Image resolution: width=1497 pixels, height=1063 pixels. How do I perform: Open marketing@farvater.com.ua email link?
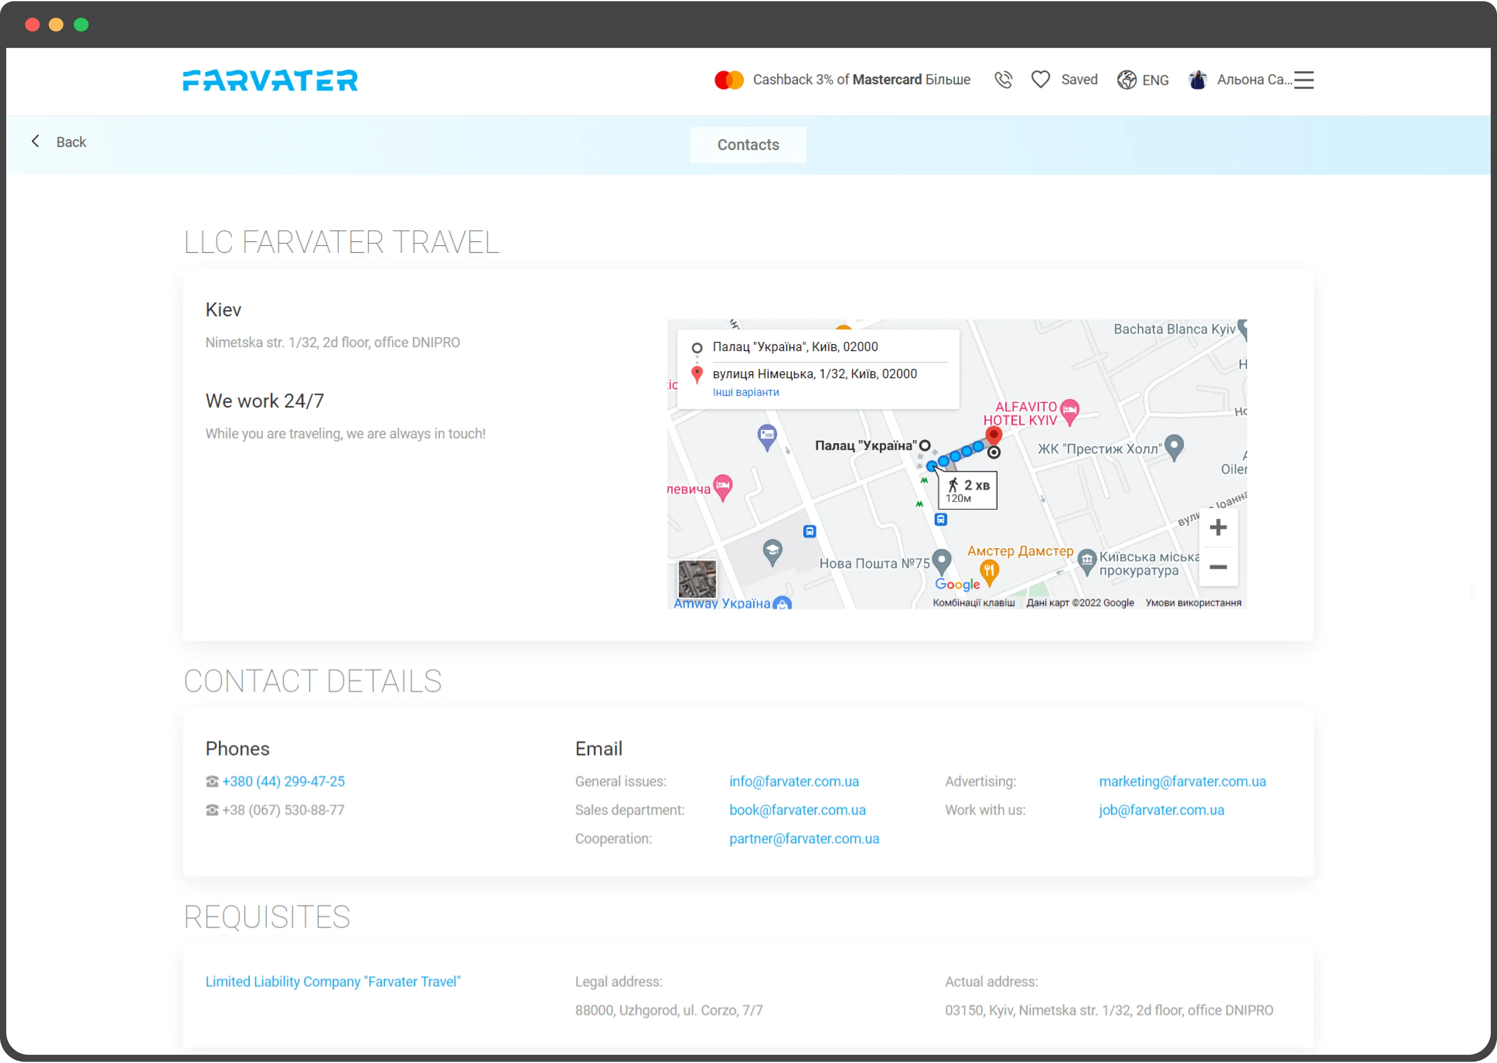click(1182, 781)
